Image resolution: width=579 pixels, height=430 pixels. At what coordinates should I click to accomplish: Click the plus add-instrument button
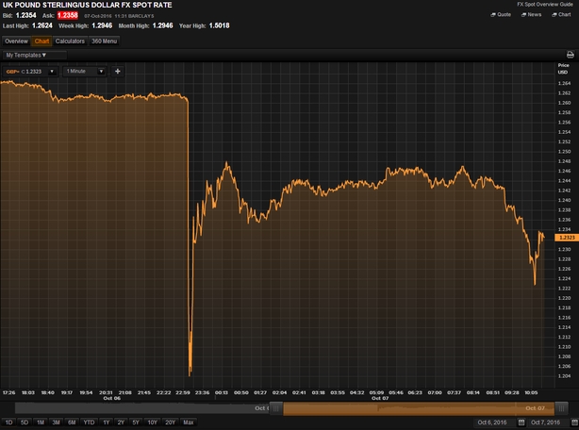pos(118,72)
